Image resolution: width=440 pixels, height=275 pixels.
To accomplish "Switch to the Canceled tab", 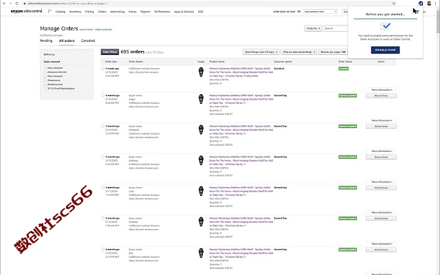I will 88,41.
